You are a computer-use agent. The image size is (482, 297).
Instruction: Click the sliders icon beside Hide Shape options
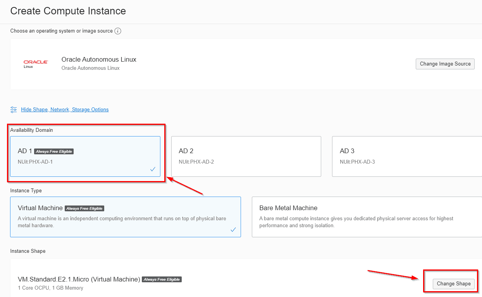pos(14,110)
